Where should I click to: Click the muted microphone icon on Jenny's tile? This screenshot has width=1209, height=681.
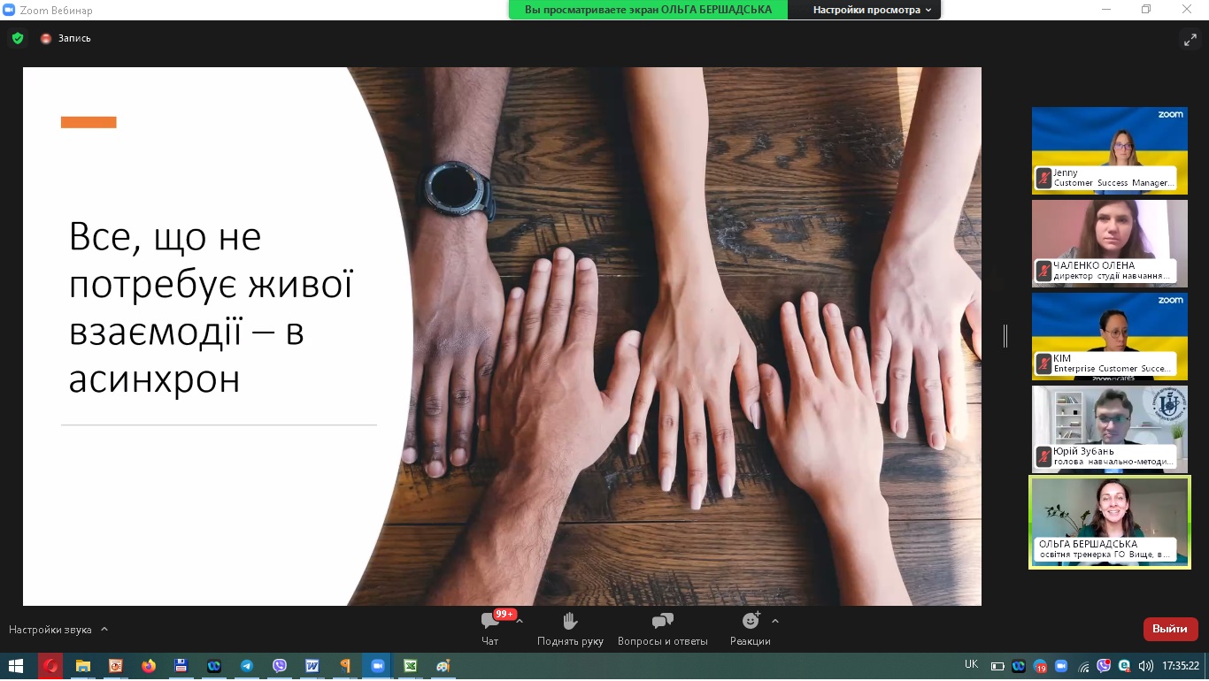coord(1044,178)
